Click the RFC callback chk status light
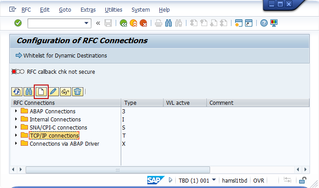 click(18, 72)
